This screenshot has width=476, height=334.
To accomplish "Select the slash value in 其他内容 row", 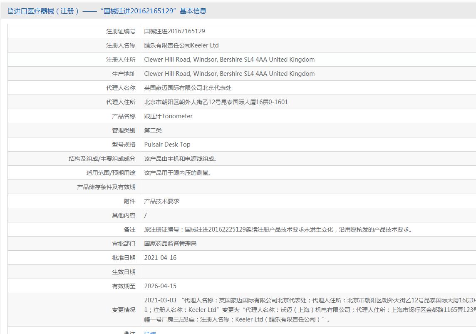I will click(145, 215).
